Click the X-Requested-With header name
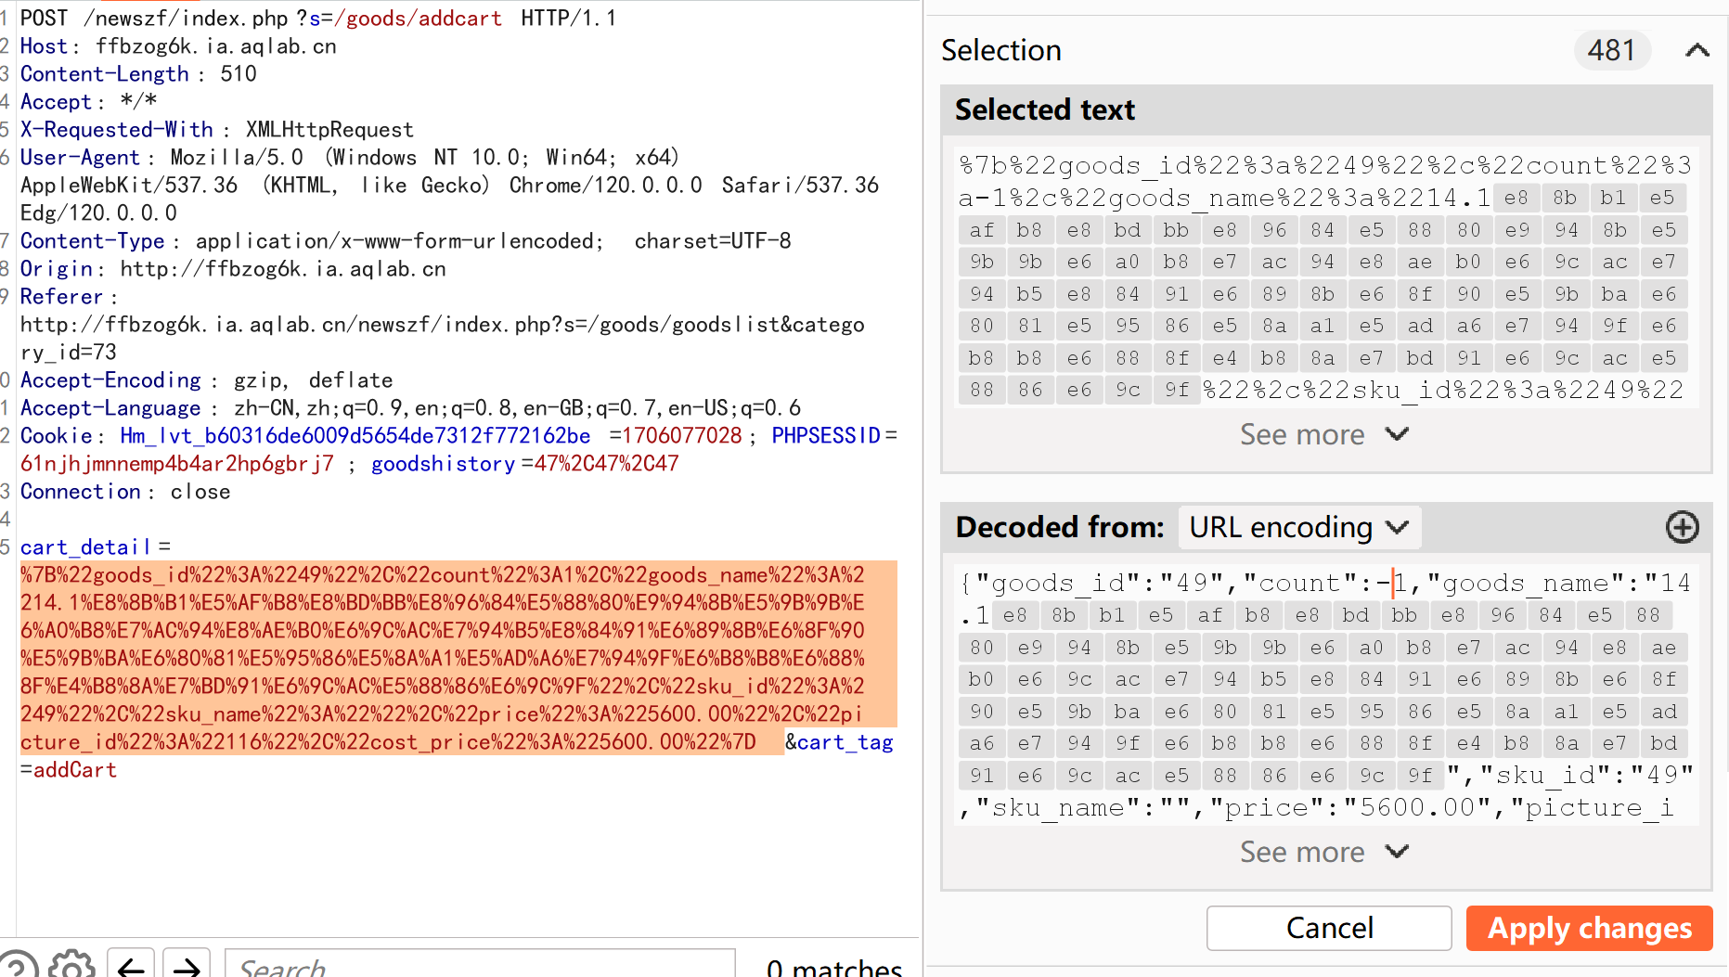Viewport: 1729px width, 977px height. click(117, 130)
